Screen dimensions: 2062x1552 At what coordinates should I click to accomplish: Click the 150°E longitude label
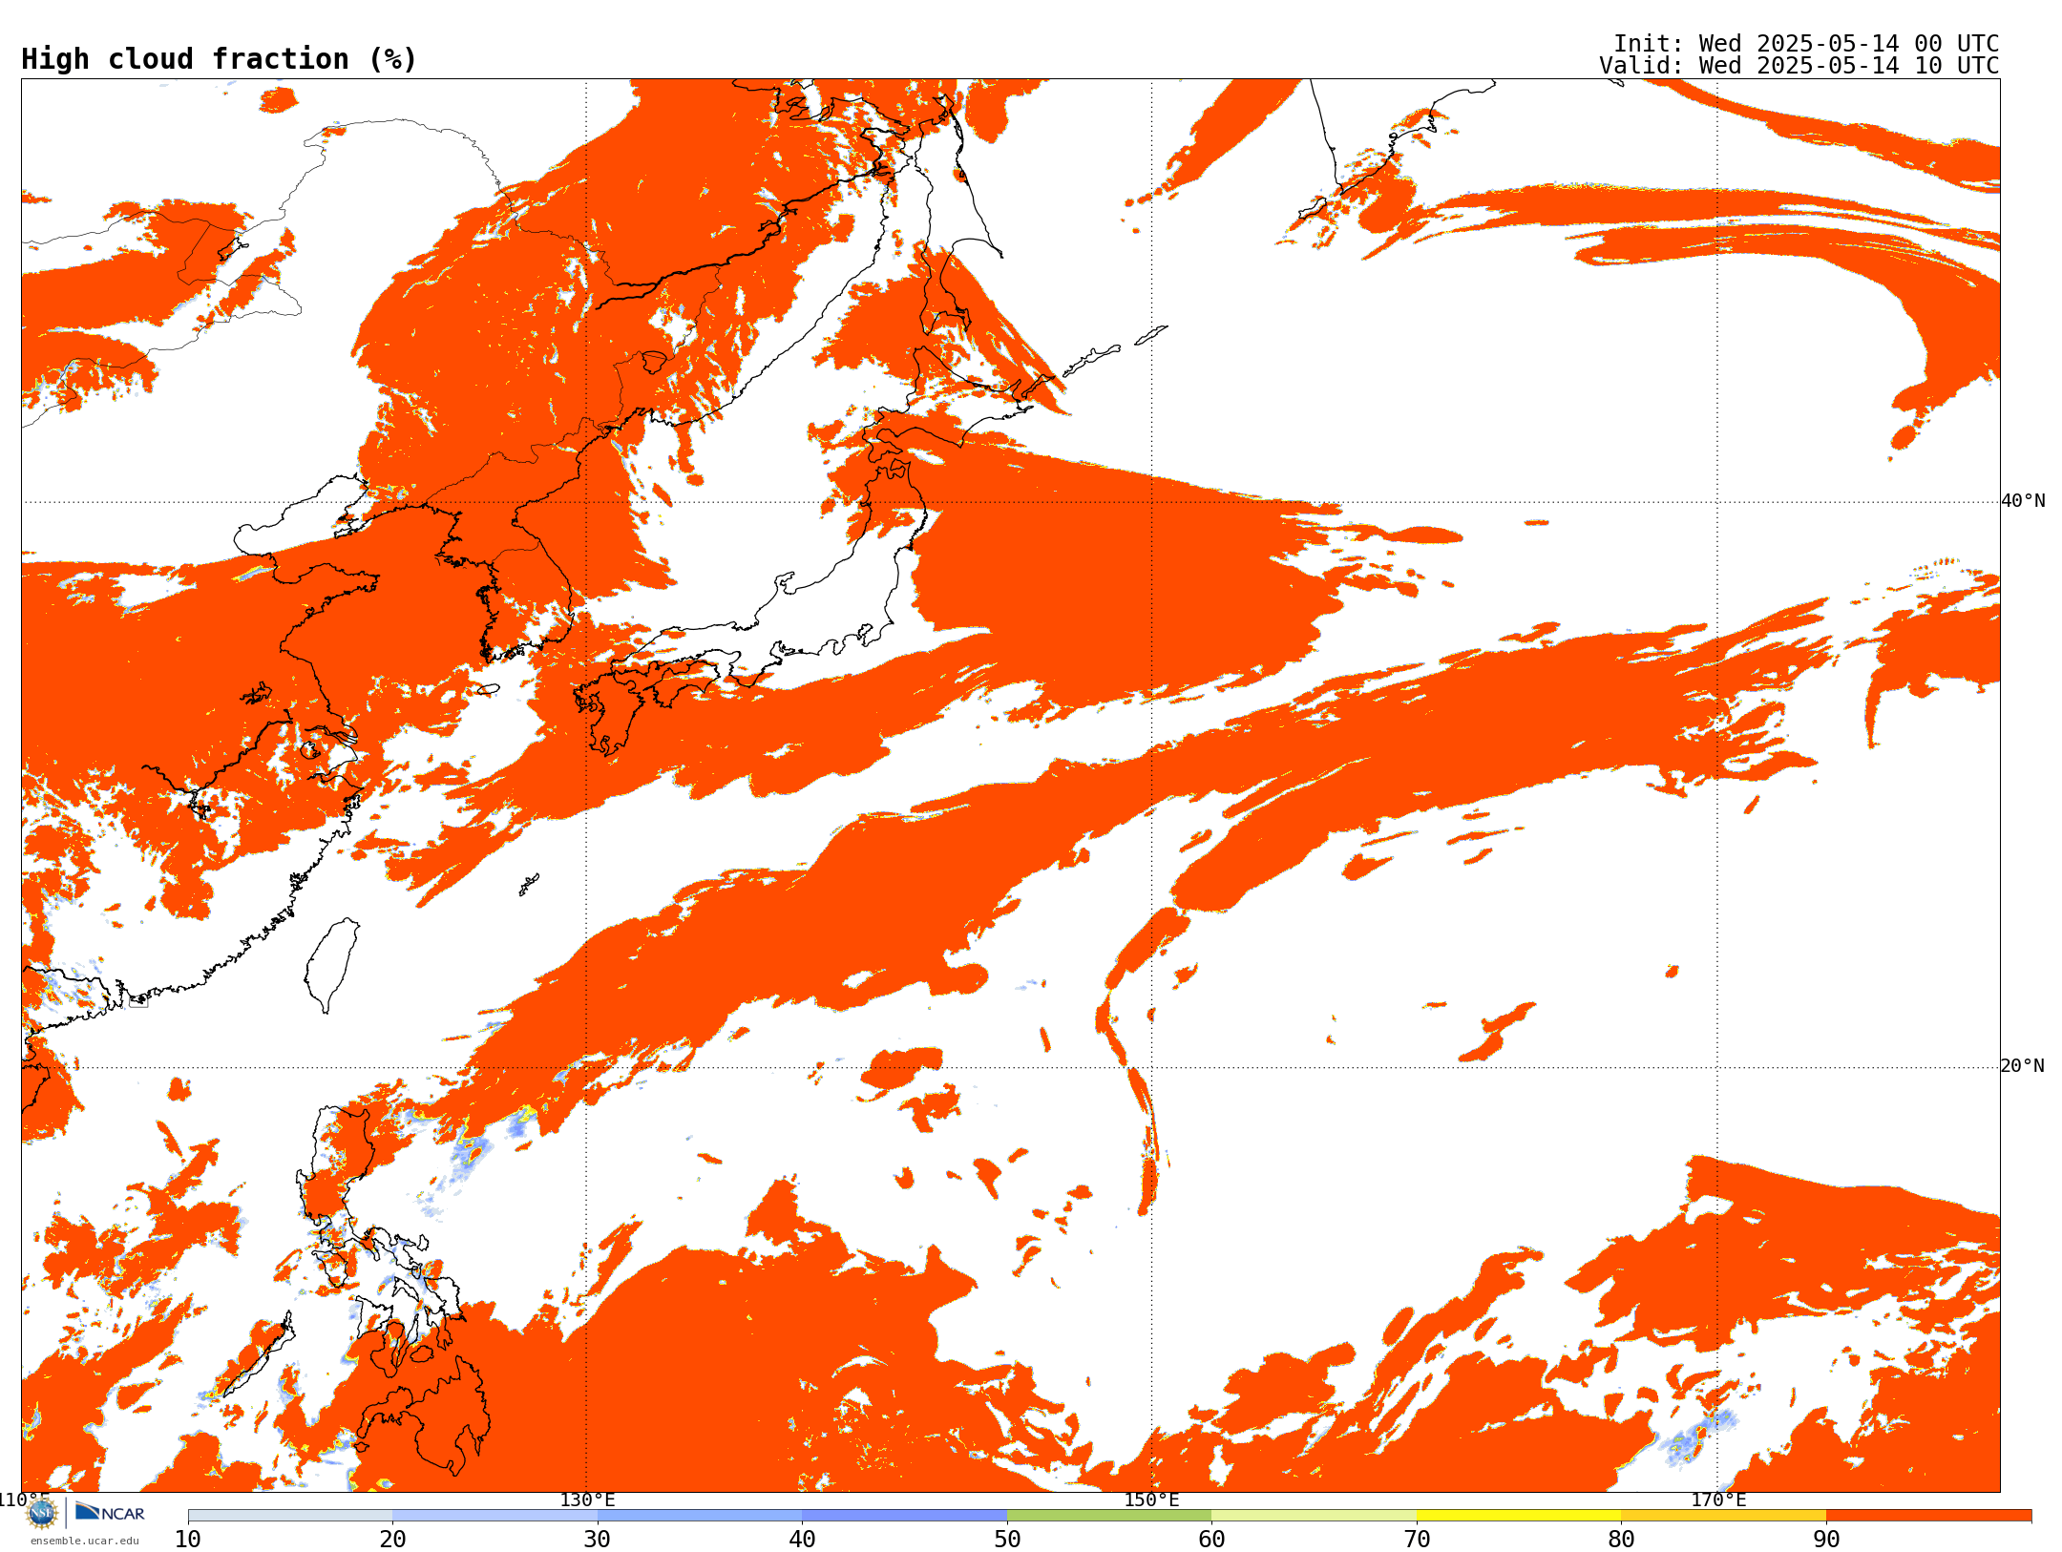[x=1152, y=1500]
